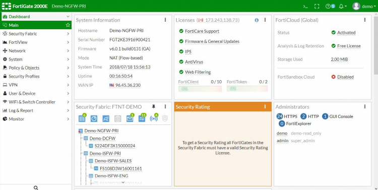Expand the Policy & Objects section
Image resolution: width=378 pixels, height=190 pixels.
(x=36, y=68)
